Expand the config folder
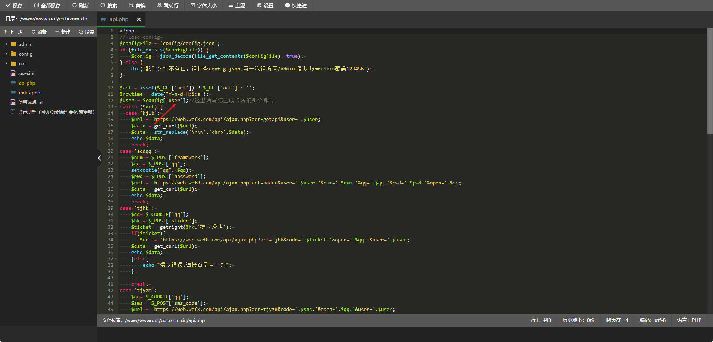 [6, 54]
